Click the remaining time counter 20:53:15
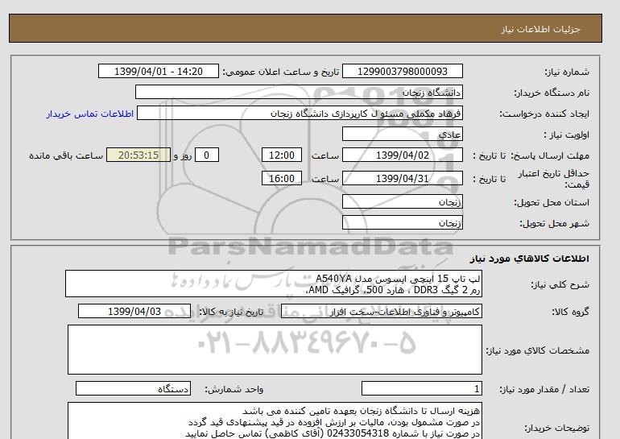620x439 pixels. pyautogui.click(x=138, y=155)
